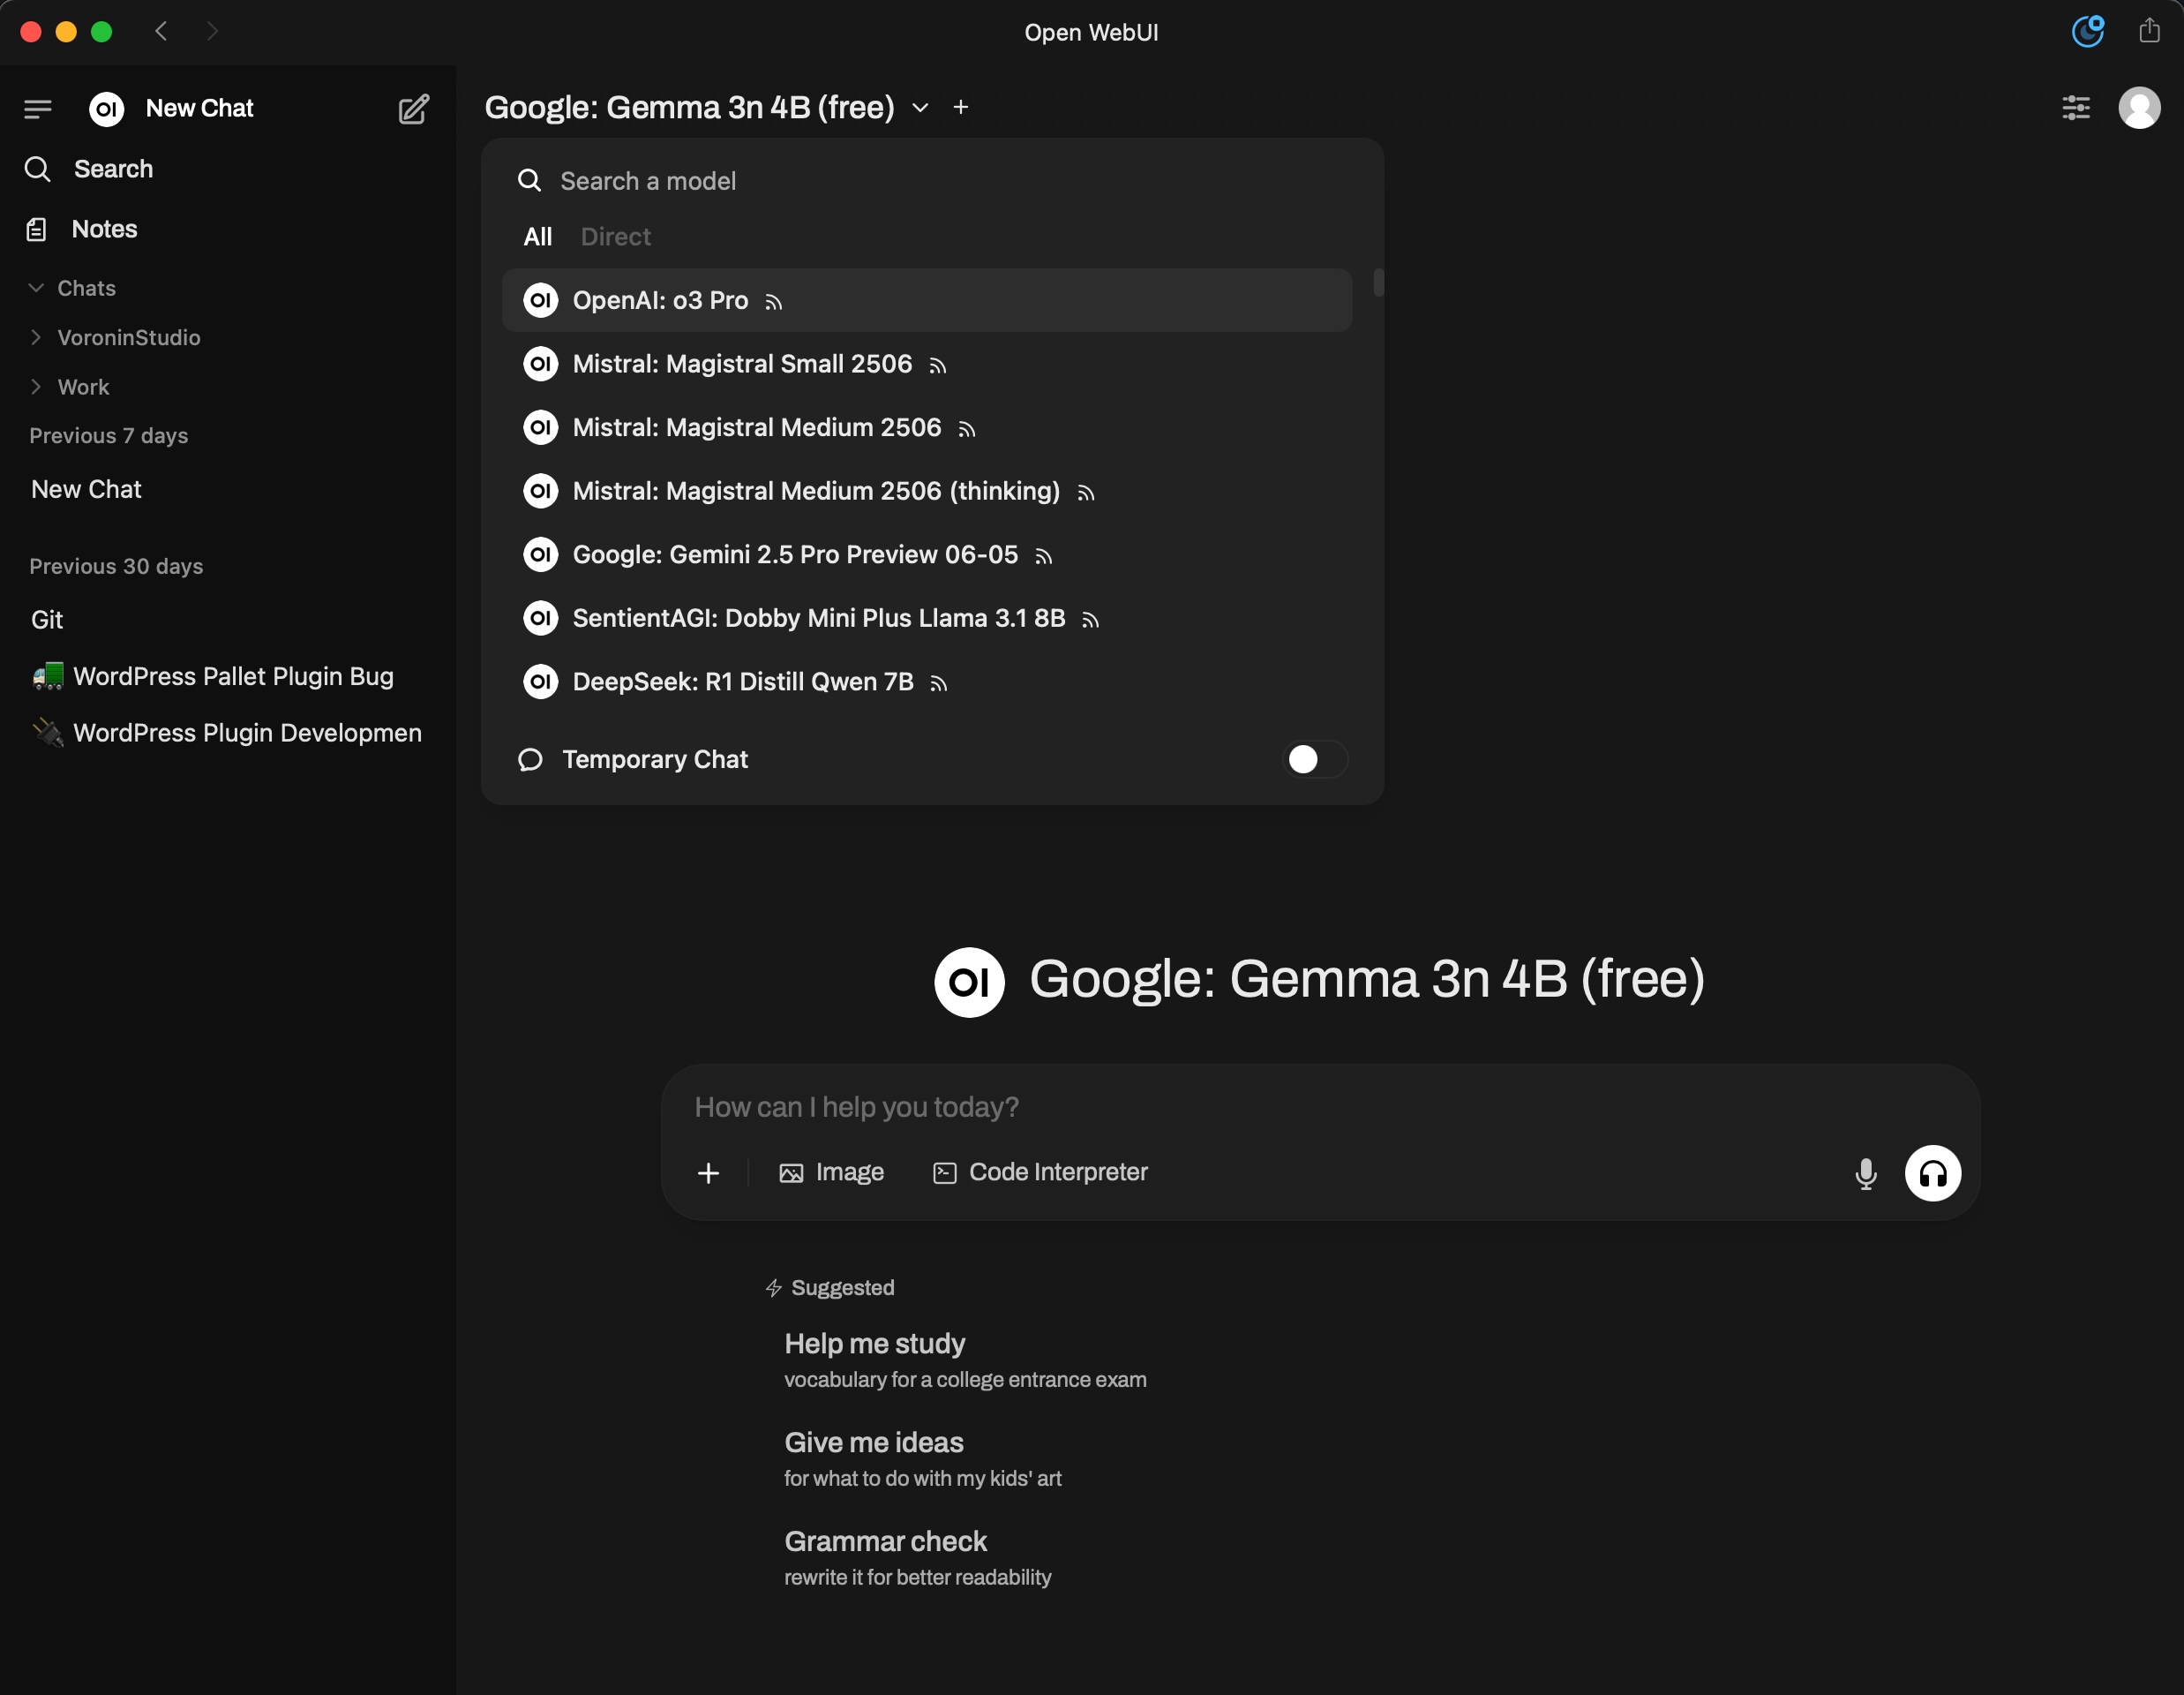Click Grammar check suggestion

click(917, 1558)
